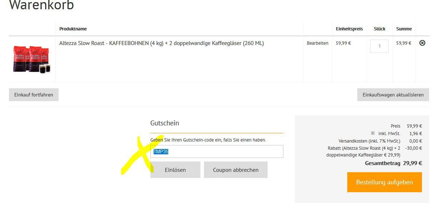The width and height of the screenshot is (438, 209).
Task: Click the Summe column header
Action: [404, 29]
